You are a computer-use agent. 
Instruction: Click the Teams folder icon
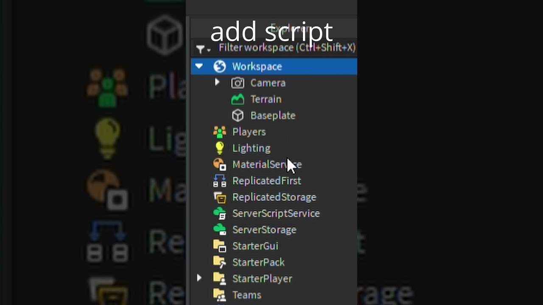coord(219,295)
